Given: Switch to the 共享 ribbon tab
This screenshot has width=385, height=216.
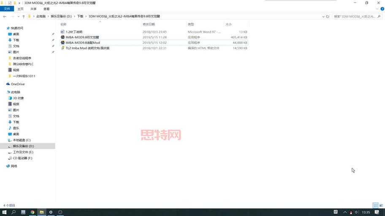Looking at the screenshot, I should click(x=33, y=9).
